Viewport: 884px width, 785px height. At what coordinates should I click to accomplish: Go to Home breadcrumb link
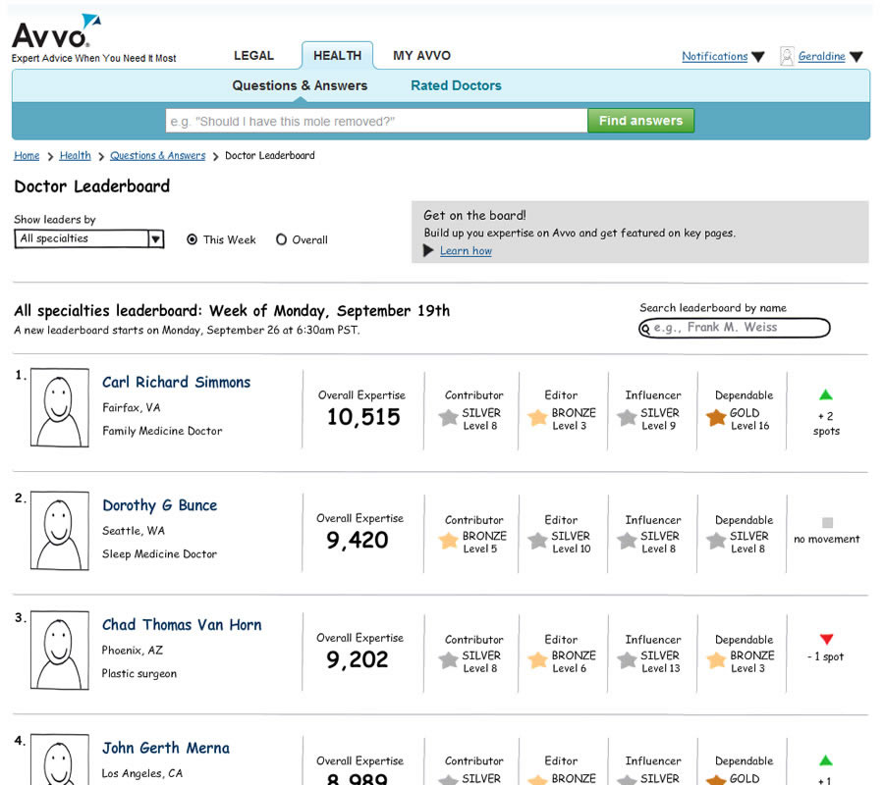[27, 155]
